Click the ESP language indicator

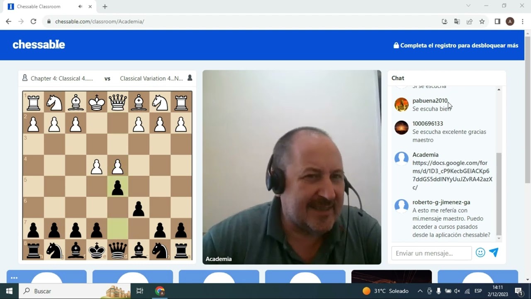click(x=478, y=291)
